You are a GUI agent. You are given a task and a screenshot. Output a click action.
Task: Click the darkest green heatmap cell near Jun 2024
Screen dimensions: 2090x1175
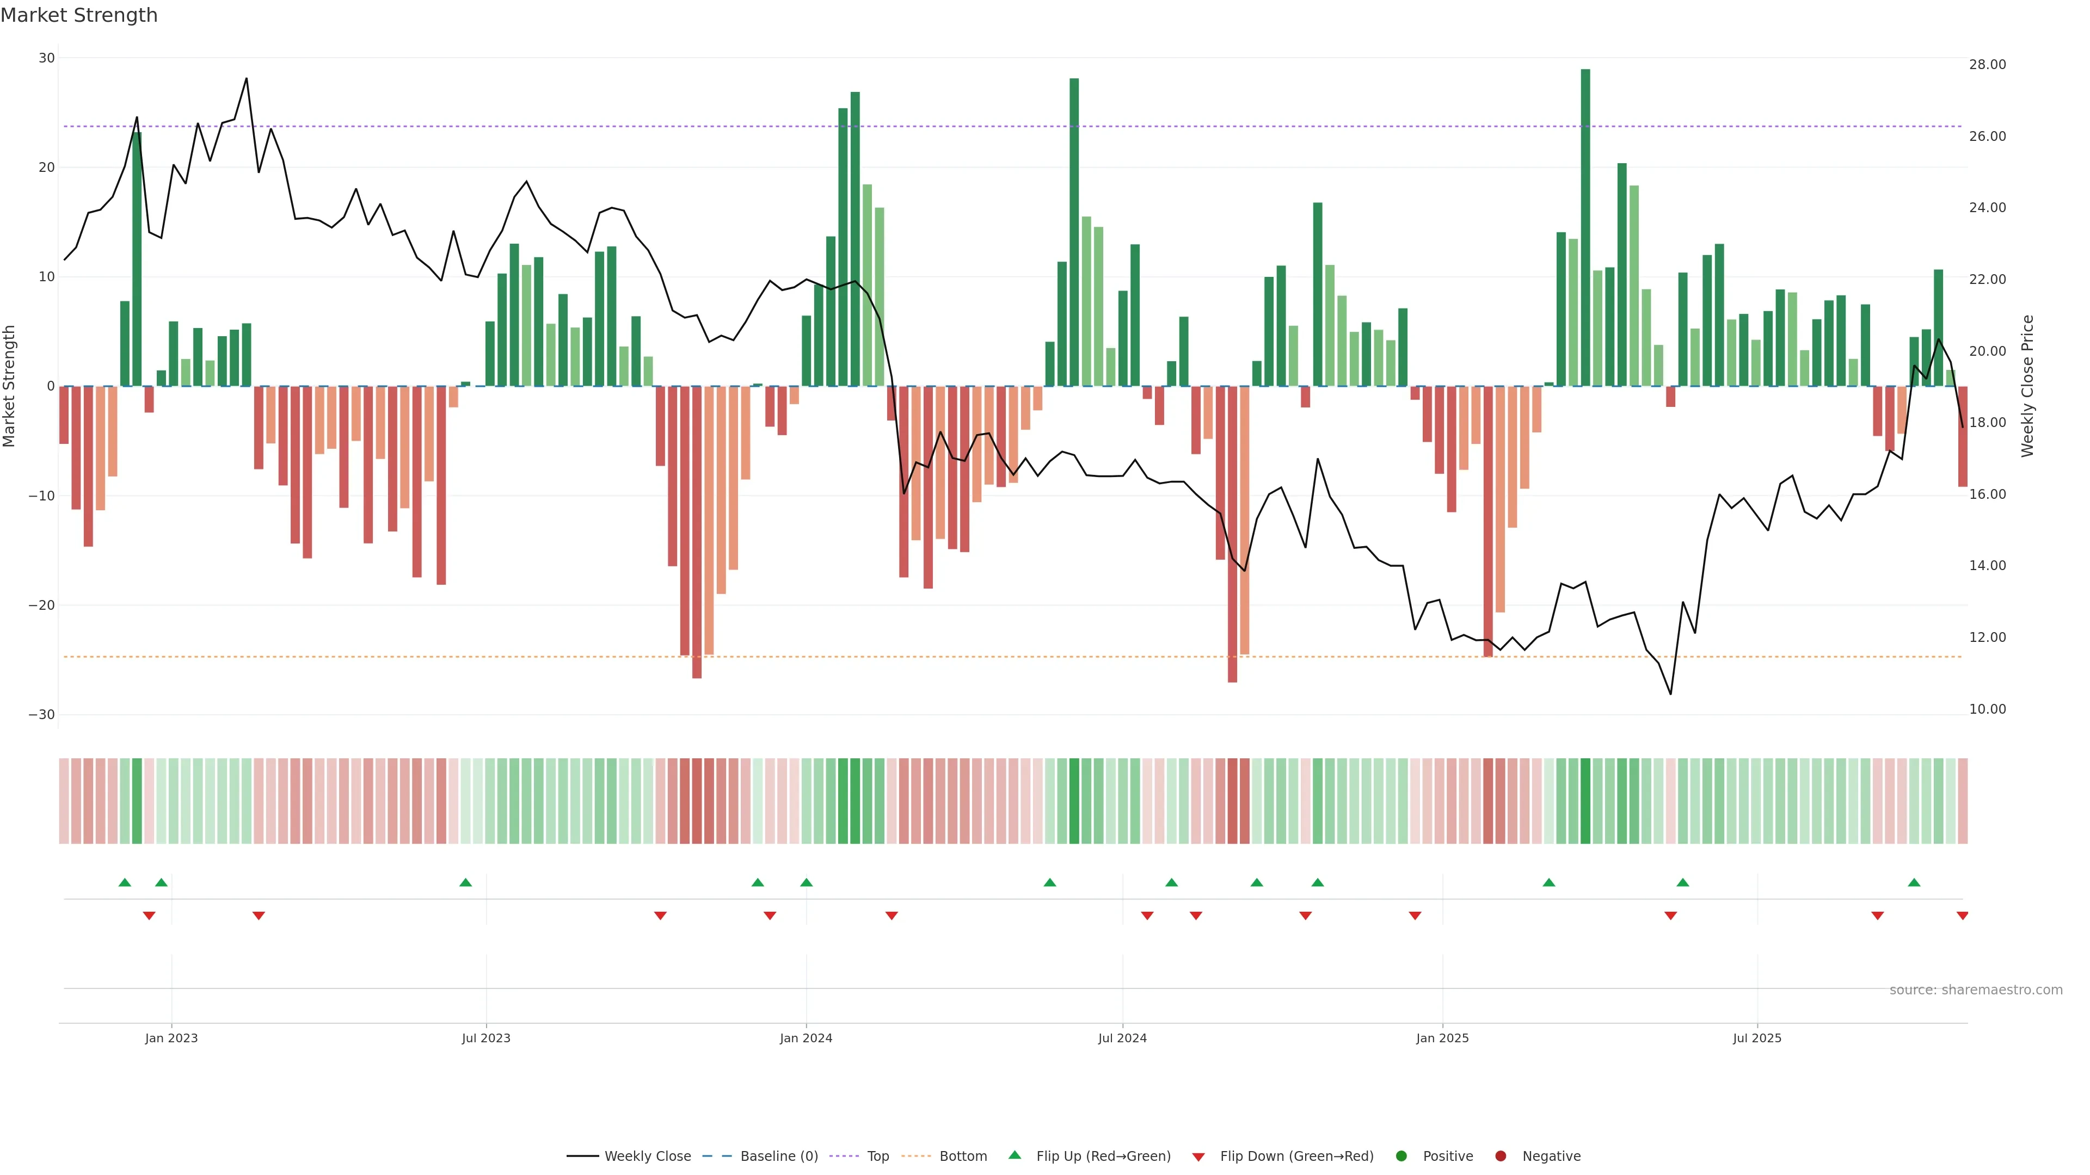coord(1074,801)
